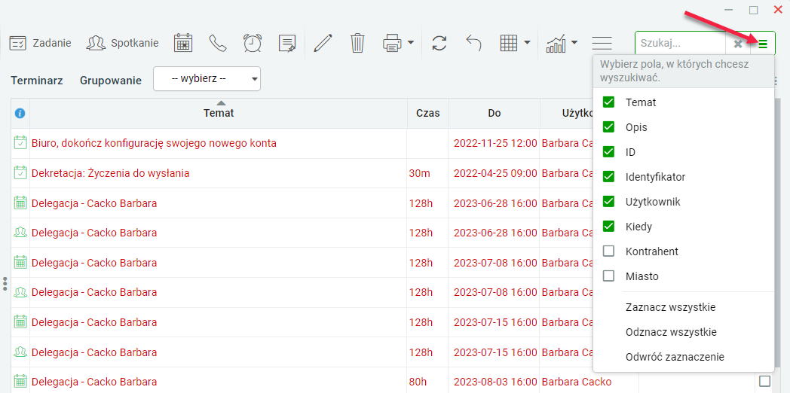Click the Szukaj search field

(x=680, y=44)
